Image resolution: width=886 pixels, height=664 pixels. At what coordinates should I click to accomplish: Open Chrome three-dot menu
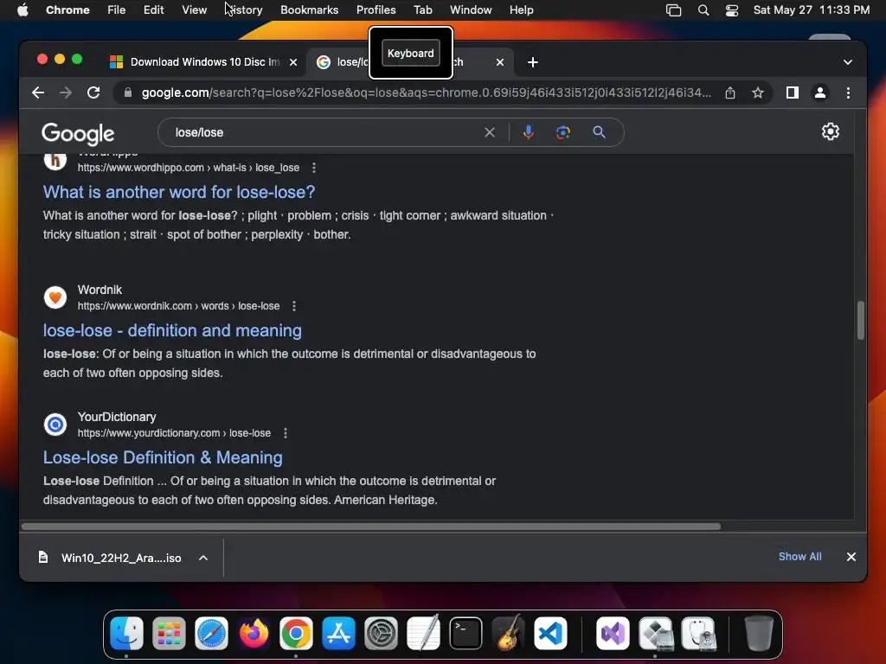tap(848, 93)
